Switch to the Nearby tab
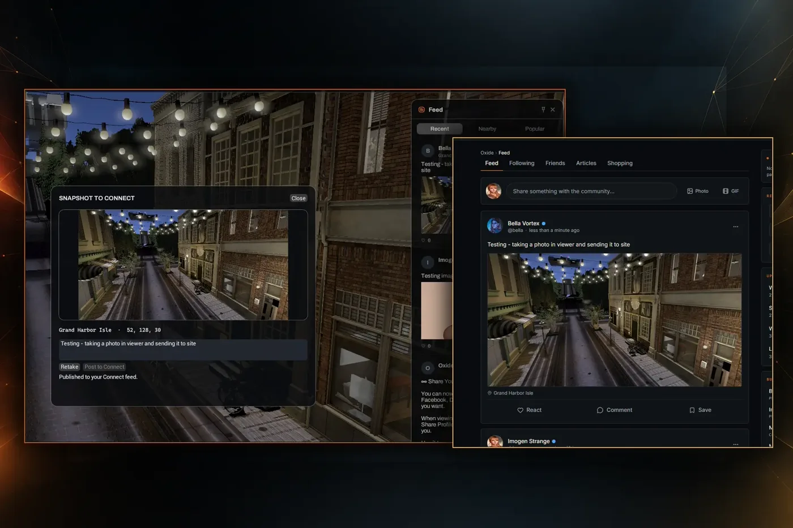 (x=487, y=129)
